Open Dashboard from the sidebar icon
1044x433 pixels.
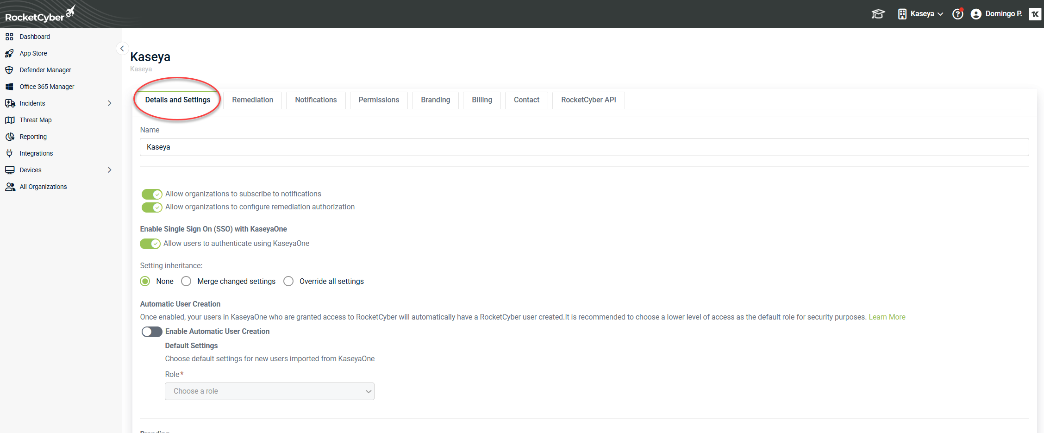pyautogui.click(x=9, y=37)
